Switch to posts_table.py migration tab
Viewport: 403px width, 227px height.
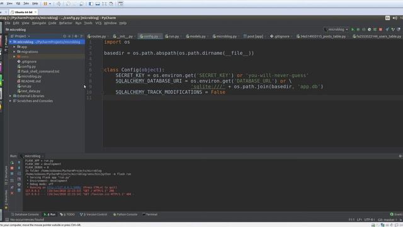click(x=321, y=37)
